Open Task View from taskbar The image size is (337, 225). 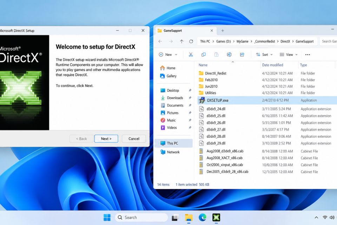point(176,218)
